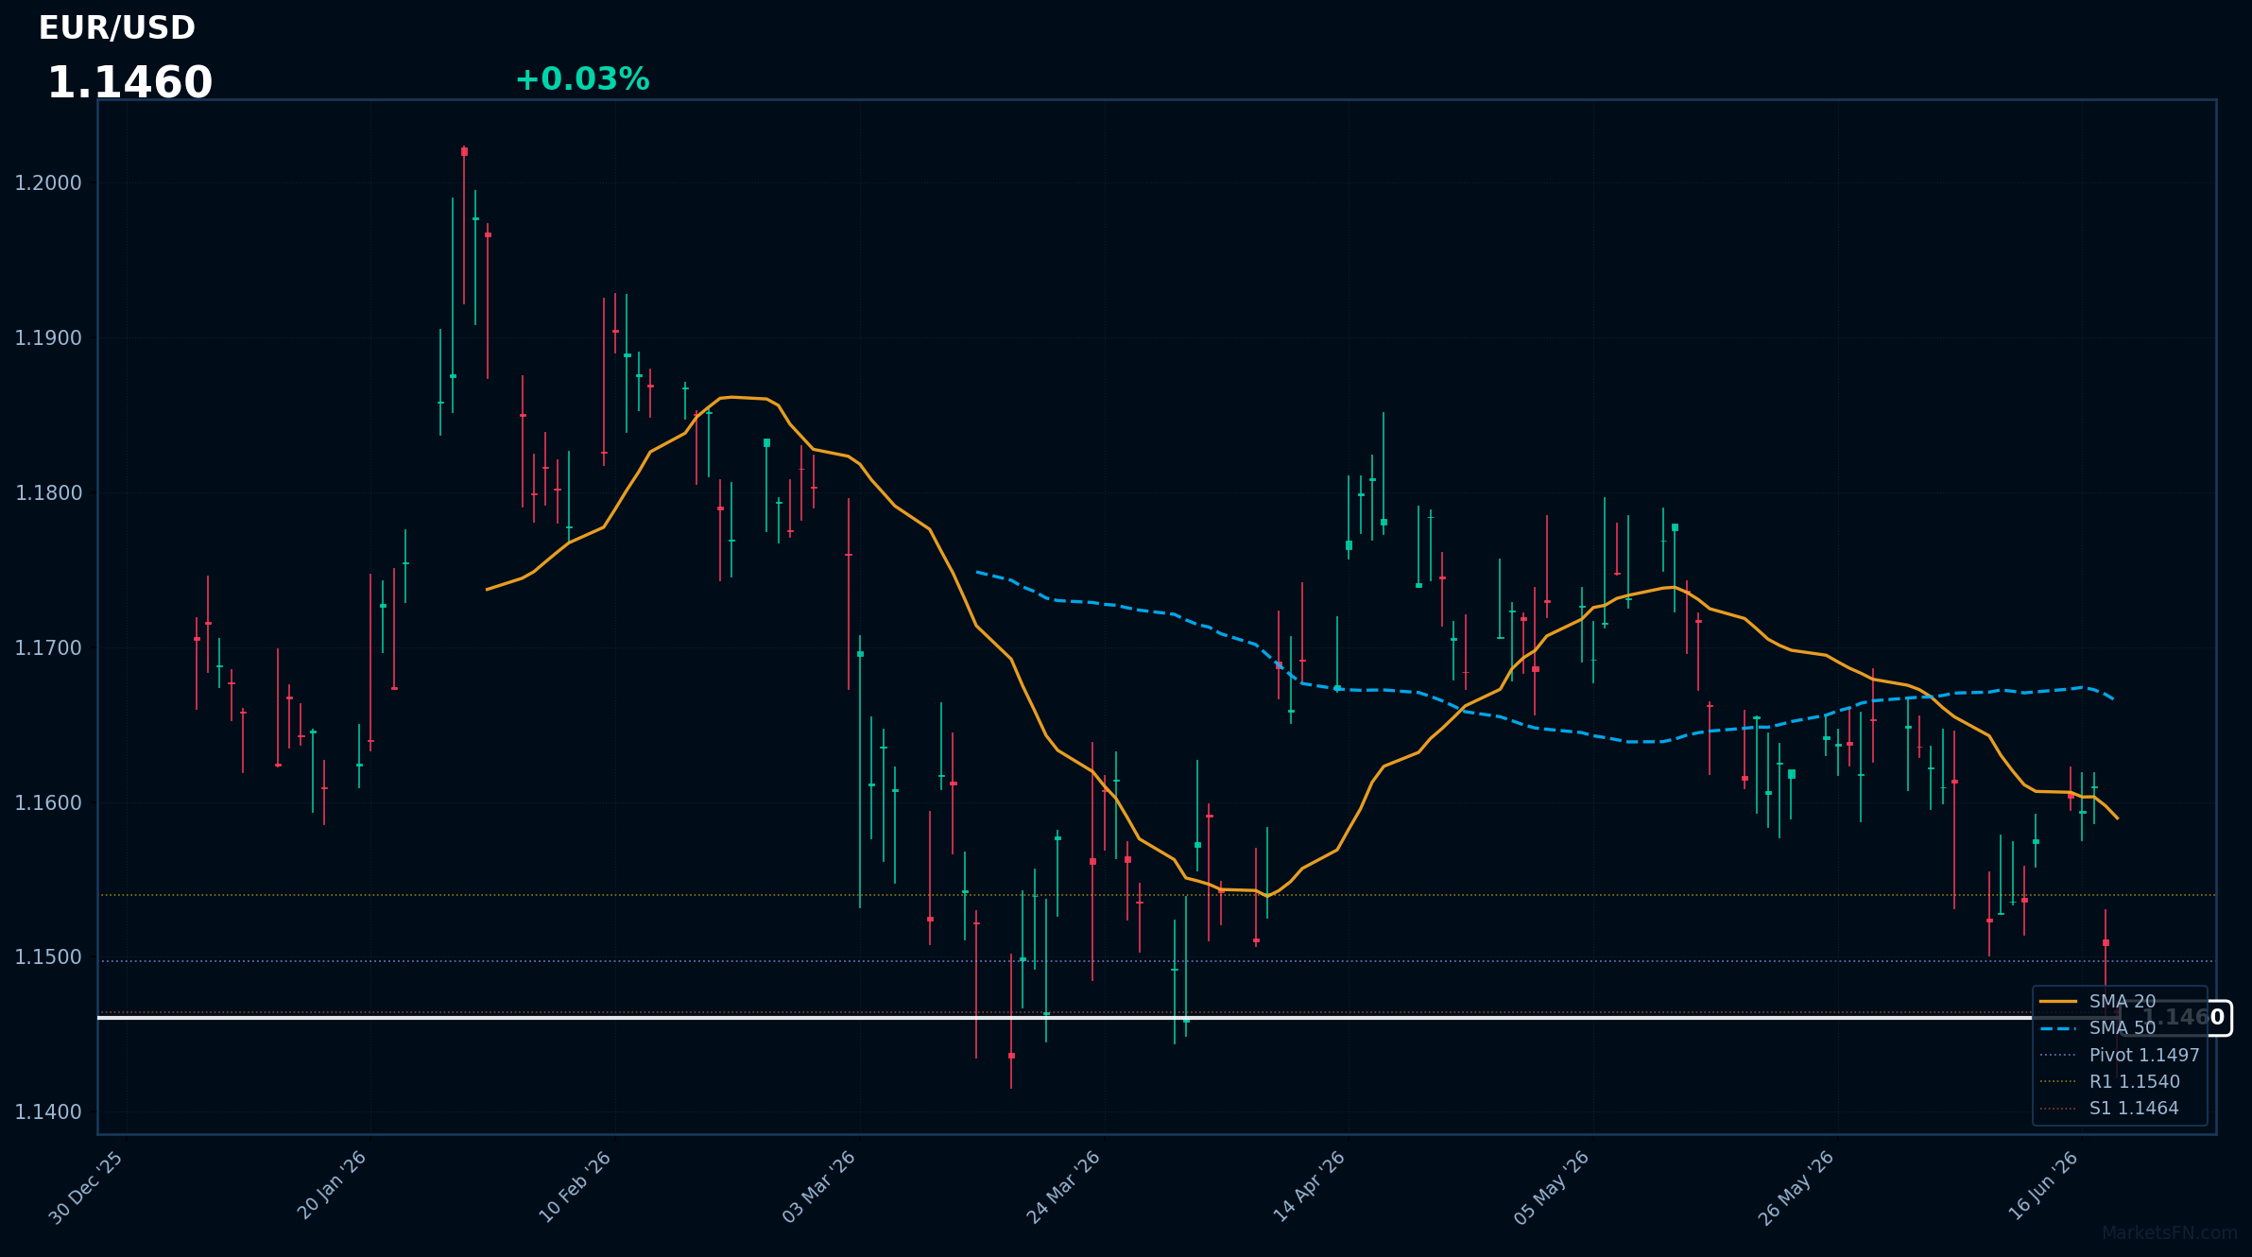This screenshot has height=1257, width=2252.
Task: Click the 1.1600 y-axis label
Action: pos(48,803)
